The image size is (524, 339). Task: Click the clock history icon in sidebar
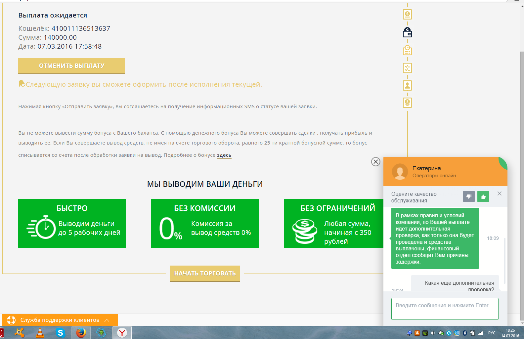(x=407, y=50)
